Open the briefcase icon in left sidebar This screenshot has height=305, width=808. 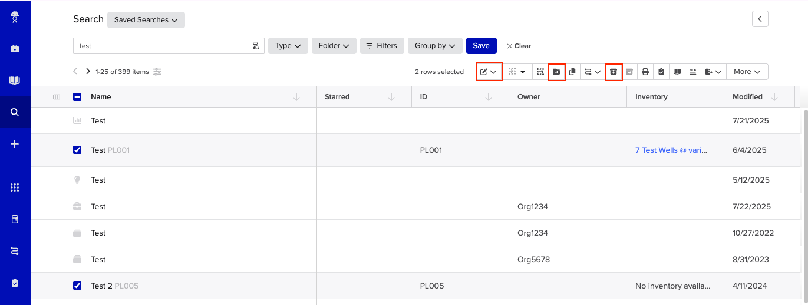(15, 49)
